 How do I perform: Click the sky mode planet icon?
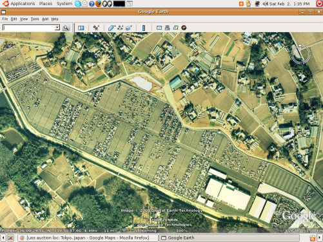(184, 28)
